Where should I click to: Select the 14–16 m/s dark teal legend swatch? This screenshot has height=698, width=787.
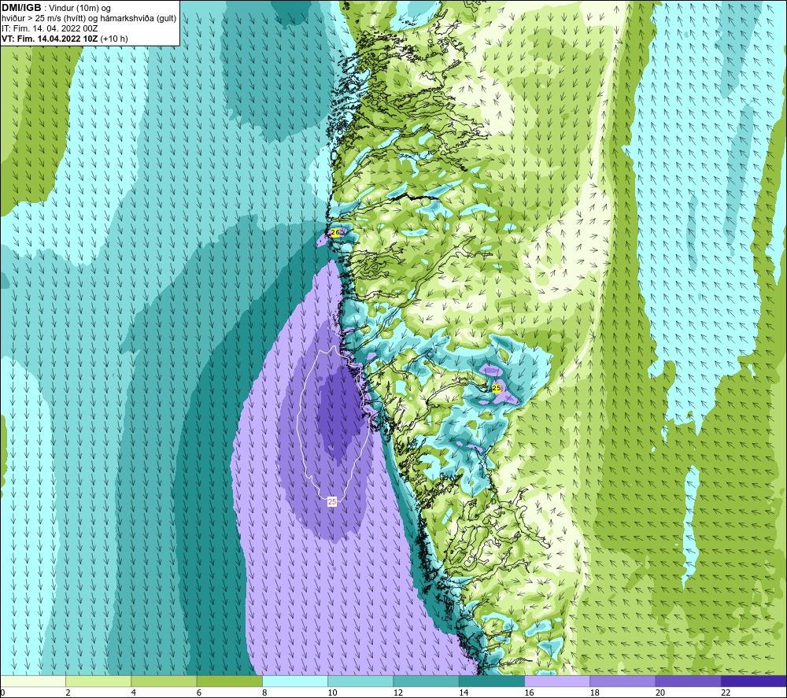[492, 681]
